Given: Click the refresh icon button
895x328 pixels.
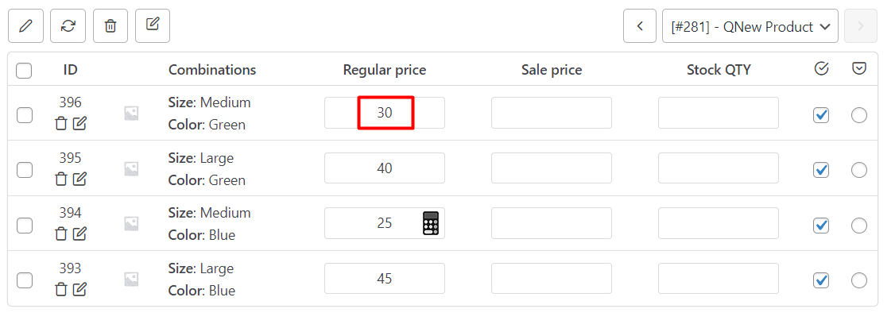Looking at the screenshot, I should [68, 26].
